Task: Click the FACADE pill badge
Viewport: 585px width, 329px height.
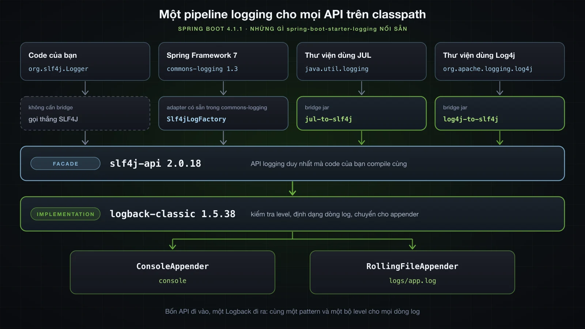Action: point(65,164)
